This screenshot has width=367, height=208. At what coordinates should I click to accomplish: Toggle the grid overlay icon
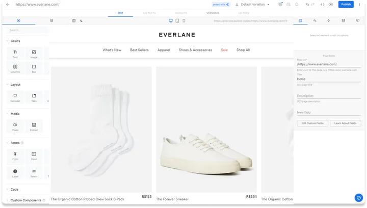pyautogui.click(x=74, y=20)
